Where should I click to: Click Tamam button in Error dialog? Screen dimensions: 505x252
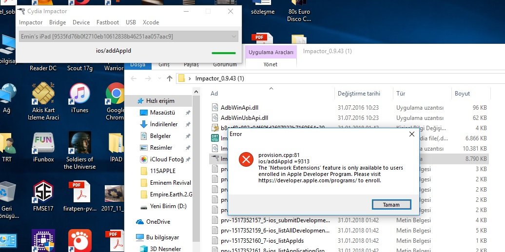(391, 204)
